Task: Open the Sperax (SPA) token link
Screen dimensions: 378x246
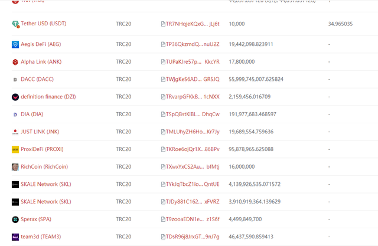Action: (36, 219)
